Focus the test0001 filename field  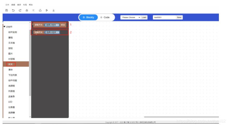point(164,17)
